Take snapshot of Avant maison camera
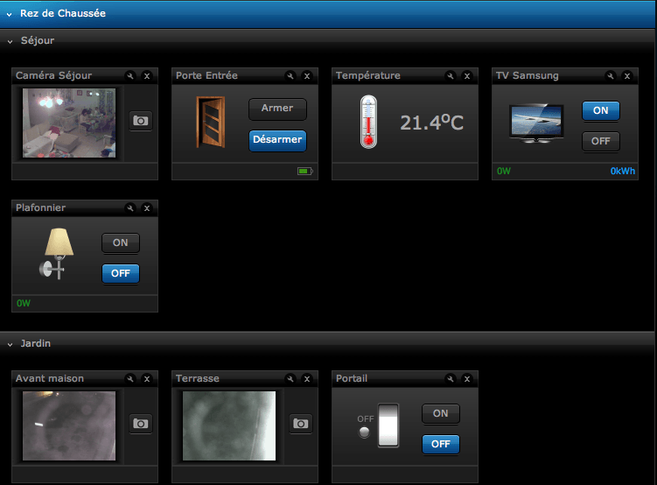Image resolution: width=657 pixels, height=485 pixels. tap(140, 424)
